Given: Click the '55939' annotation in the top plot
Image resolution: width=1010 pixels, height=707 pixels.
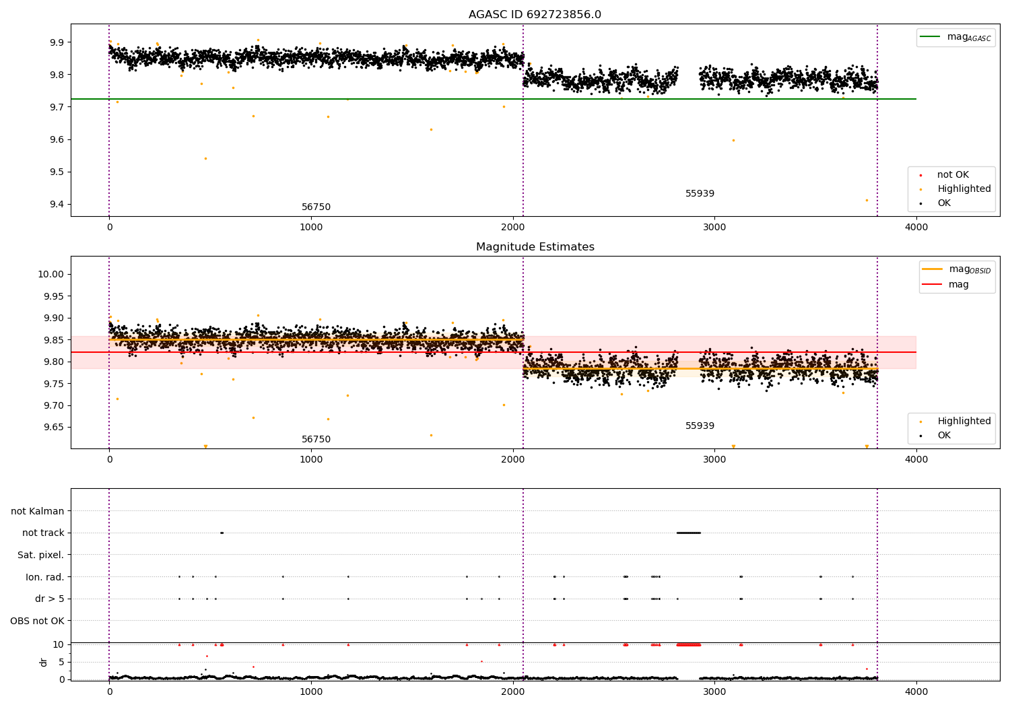Looking at the screenshot, I should click(x=700, y=194).
